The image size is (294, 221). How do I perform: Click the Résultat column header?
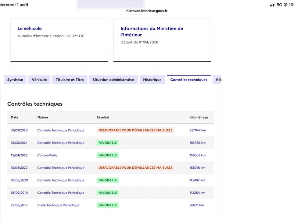click(103, 117)
